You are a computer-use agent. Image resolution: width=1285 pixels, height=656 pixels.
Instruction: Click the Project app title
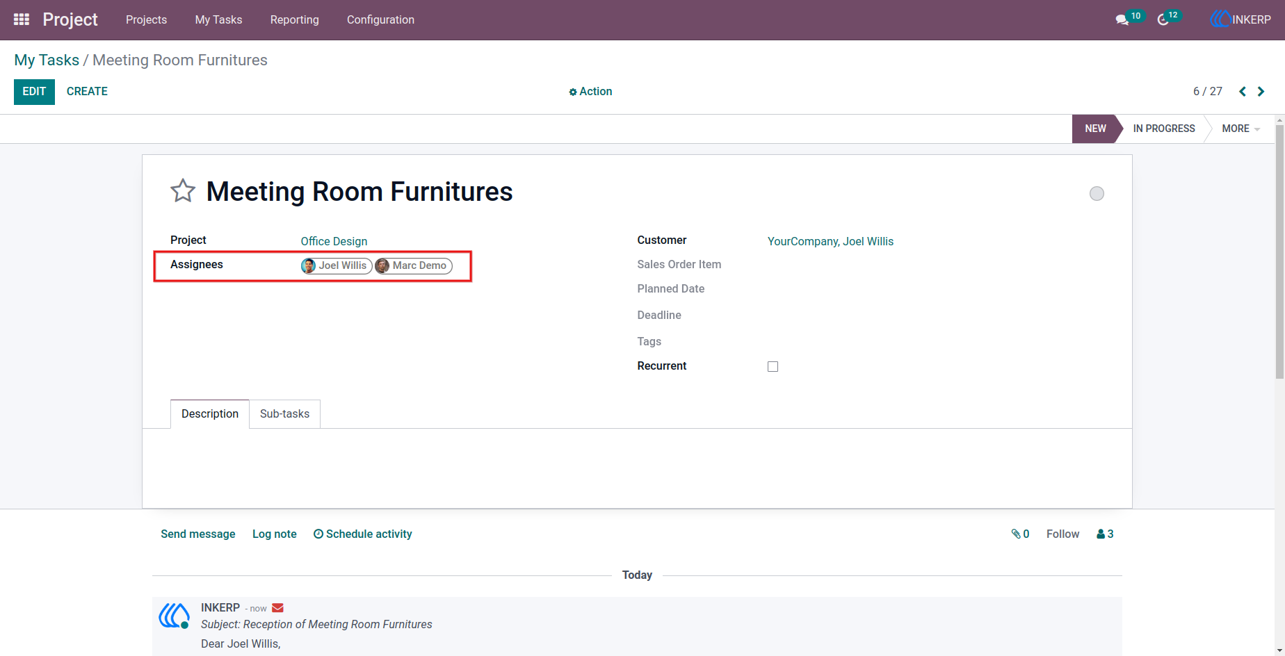[70, 19]
